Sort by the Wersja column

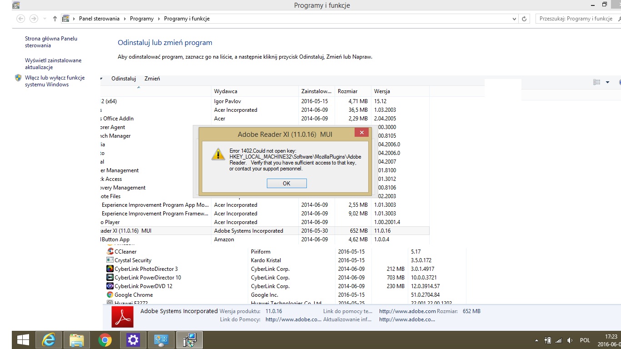[x=400, y=91]
